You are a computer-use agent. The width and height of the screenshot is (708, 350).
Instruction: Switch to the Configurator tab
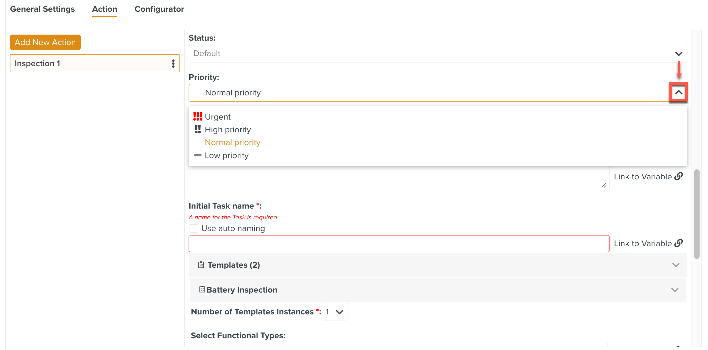(x=159, y=9)
